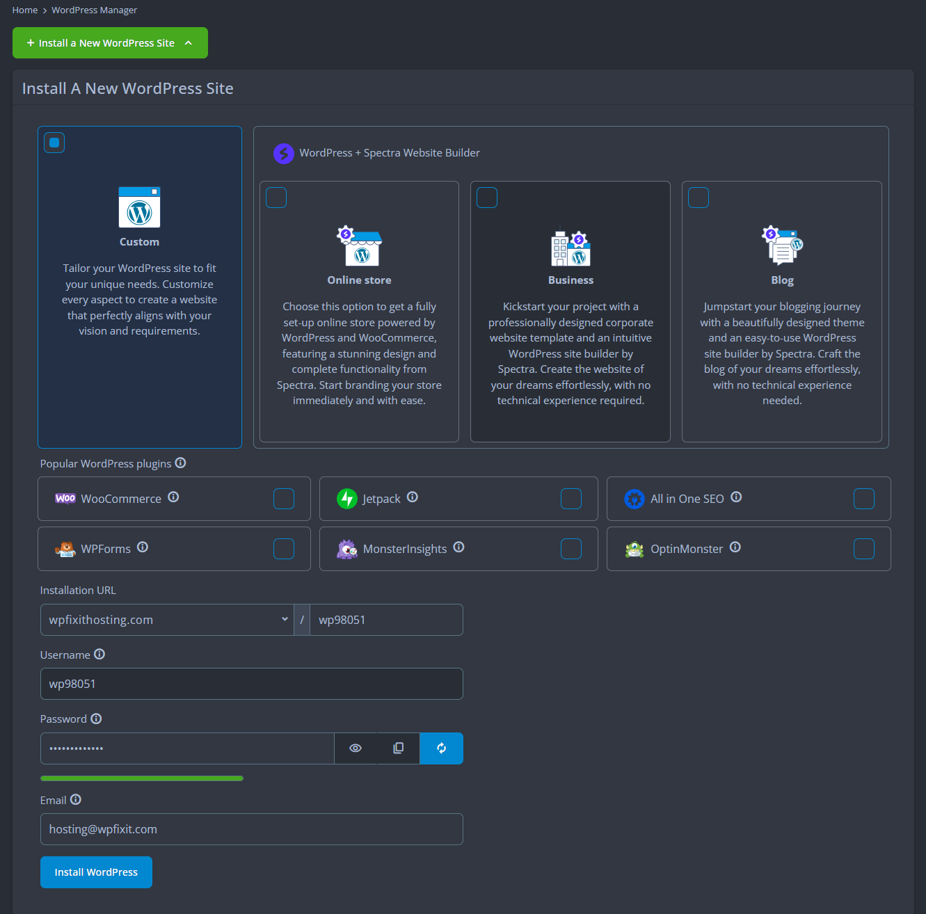Image resolution: width=926 pixels, height=914 pixels.
Task: Click the Email input field
Action: tap(252, 829)
